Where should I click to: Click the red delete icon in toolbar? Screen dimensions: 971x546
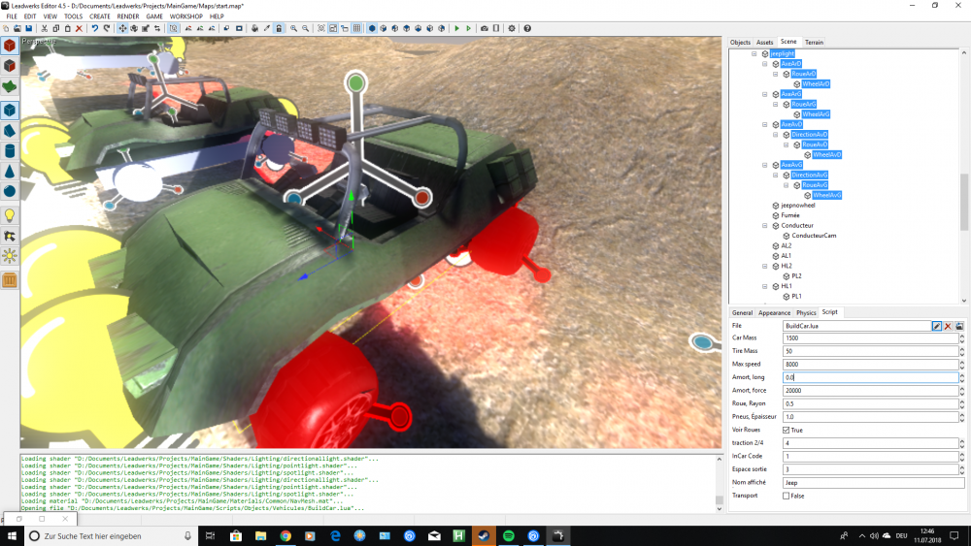tap(79, 29)
